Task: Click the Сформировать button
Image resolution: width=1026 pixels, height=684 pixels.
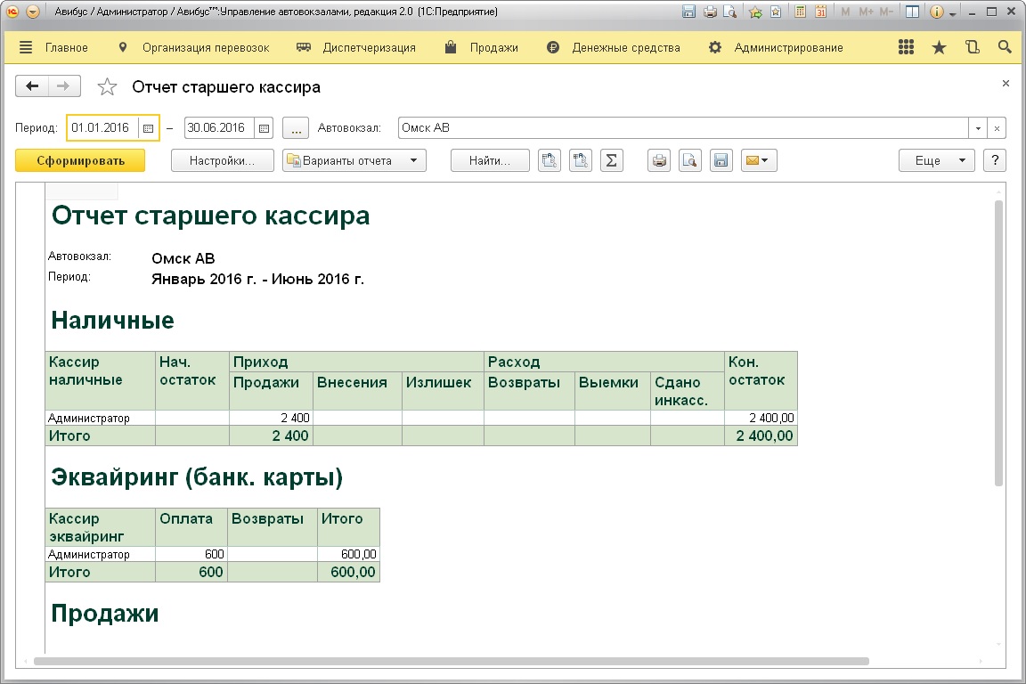Action: coord(80,161)
